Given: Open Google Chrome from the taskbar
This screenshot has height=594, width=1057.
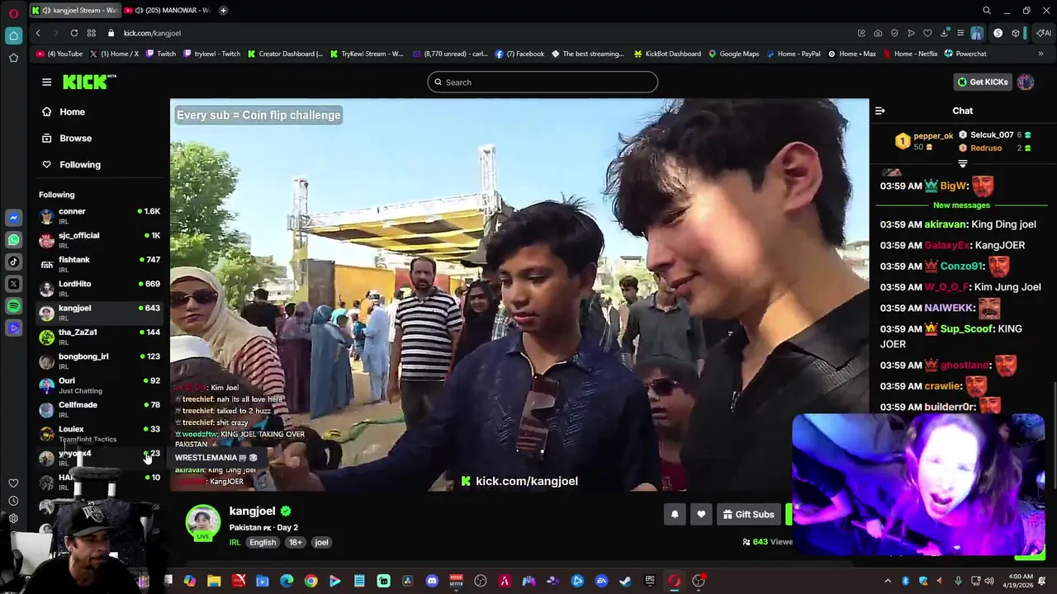Looking at the screenshot, I should coord(310,581).
